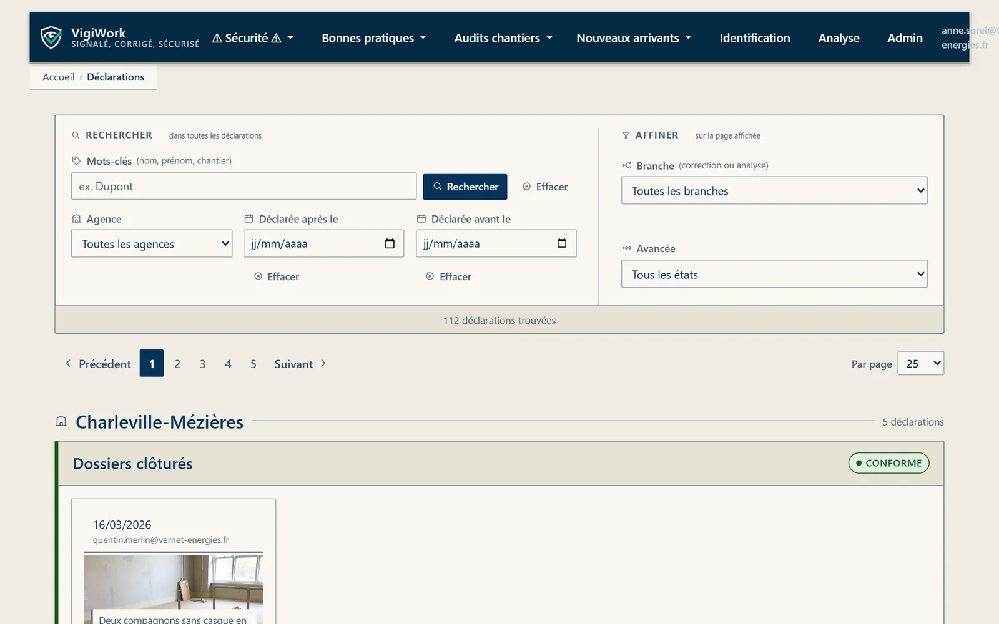The image size is (999, 624).
Task: Open calendar picker for Déclarée avant le
Action: pos(562,243)
